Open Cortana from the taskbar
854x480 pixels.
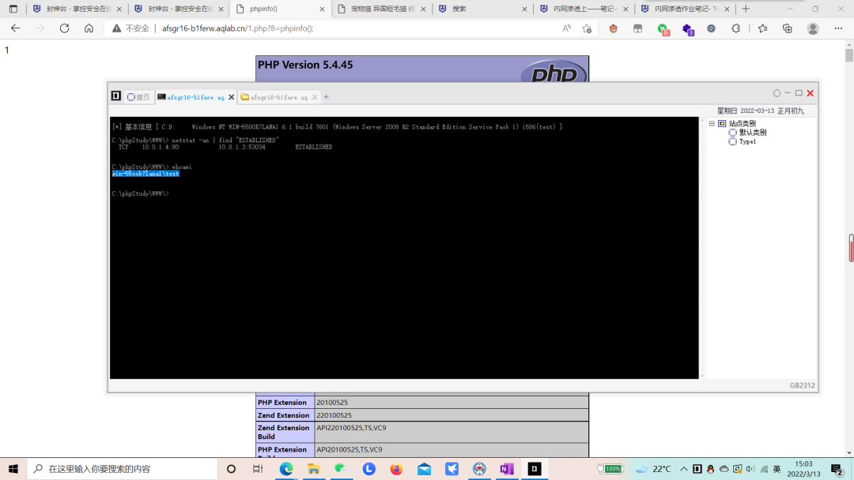click(x=231, y=469)
